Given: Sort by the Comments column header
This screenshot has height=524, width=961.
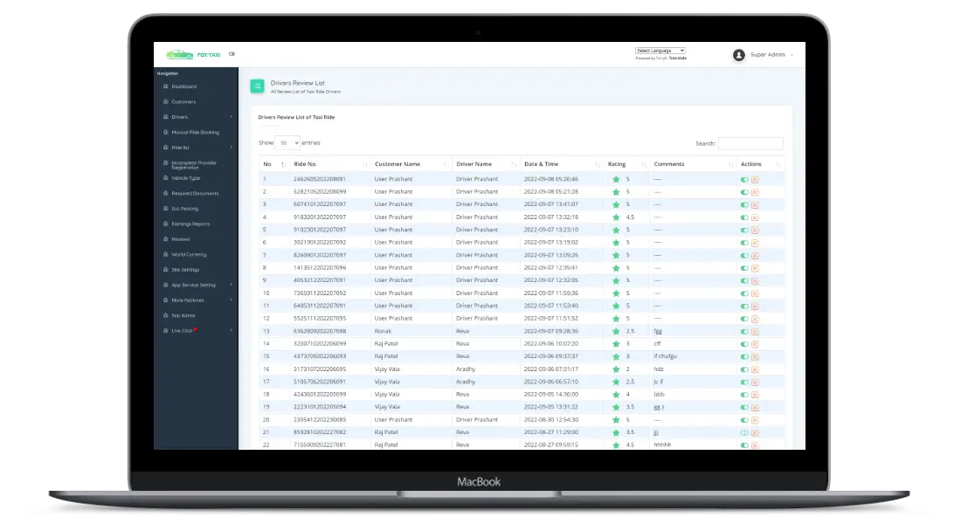Looking at the screenshot, I should (x=693, y=164).
